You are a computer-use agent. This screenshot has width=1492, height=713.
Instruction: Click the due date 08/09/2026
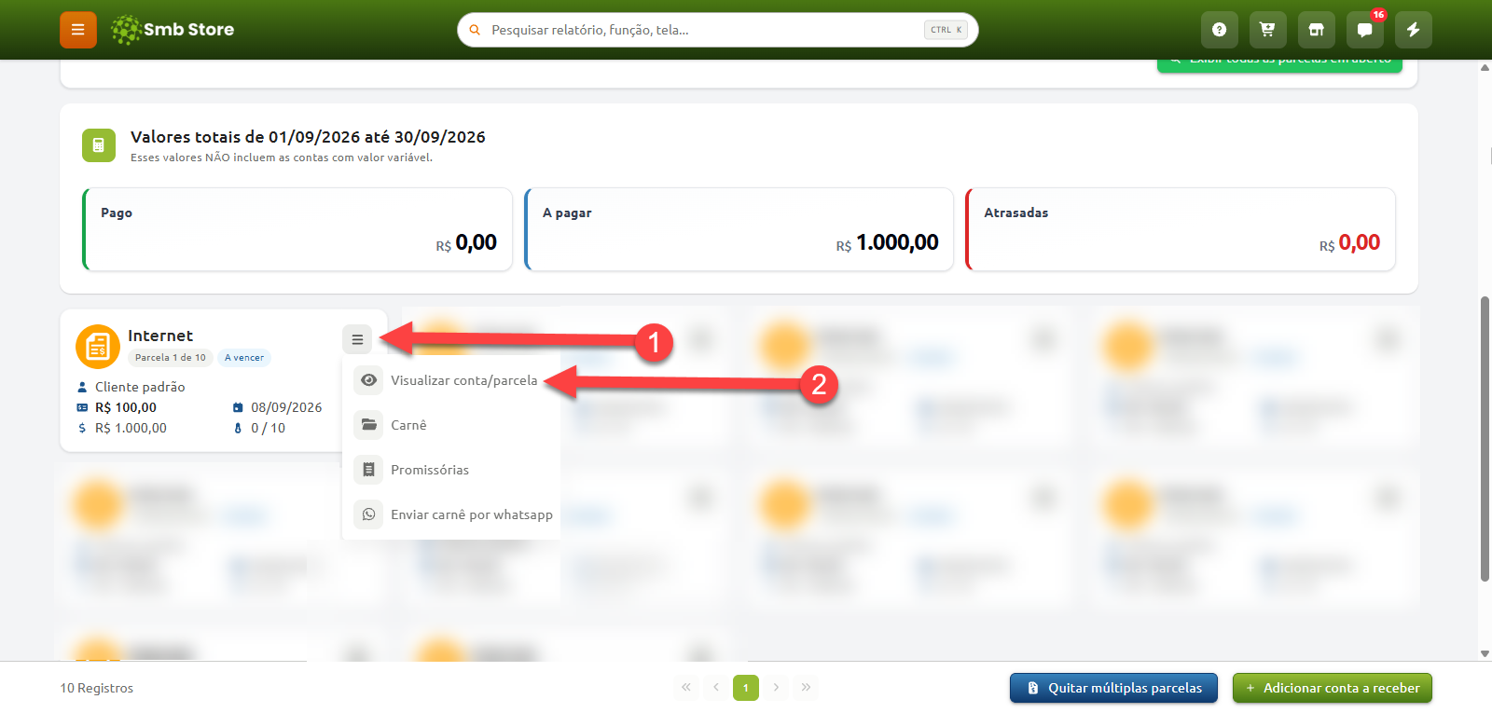click(x=286, y=407)
